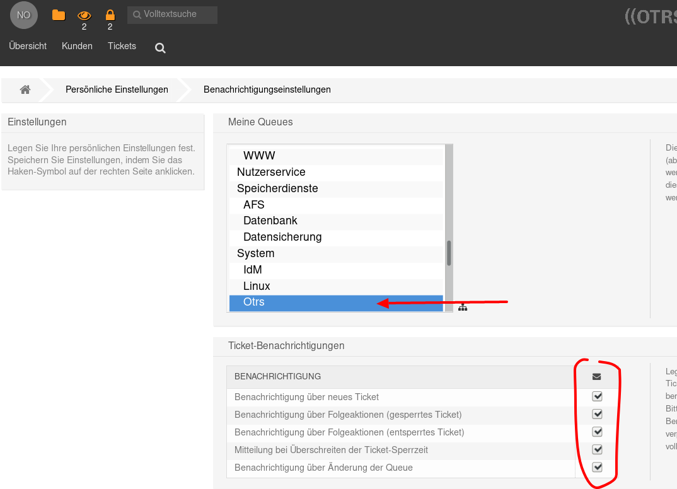Open the Tickets menu
The image size is (677, 489).
[122, 46]
